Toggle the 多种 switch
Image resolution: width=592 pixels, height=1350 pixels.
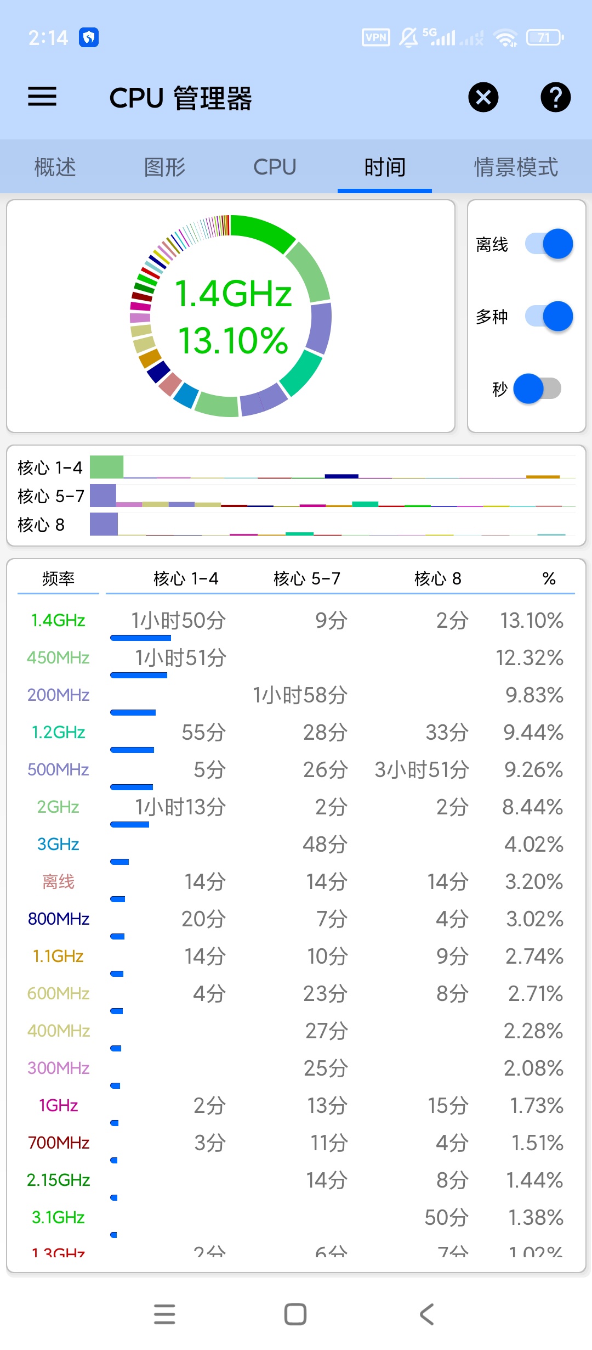549,316
